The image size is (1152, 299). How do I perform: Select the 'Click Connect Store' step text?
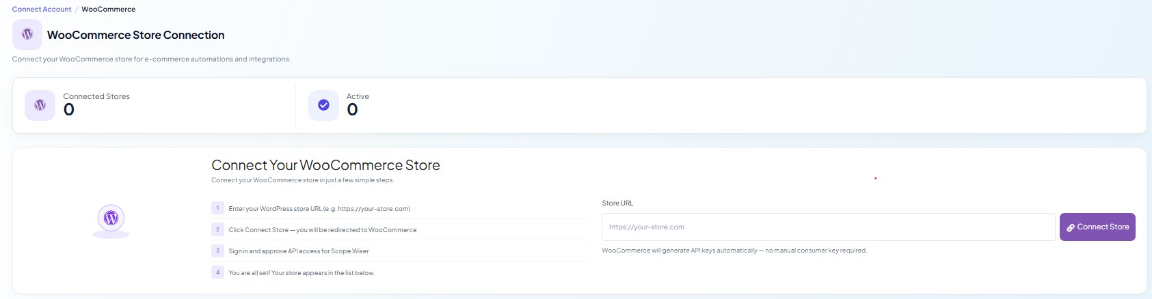click(x=323, y=230)
